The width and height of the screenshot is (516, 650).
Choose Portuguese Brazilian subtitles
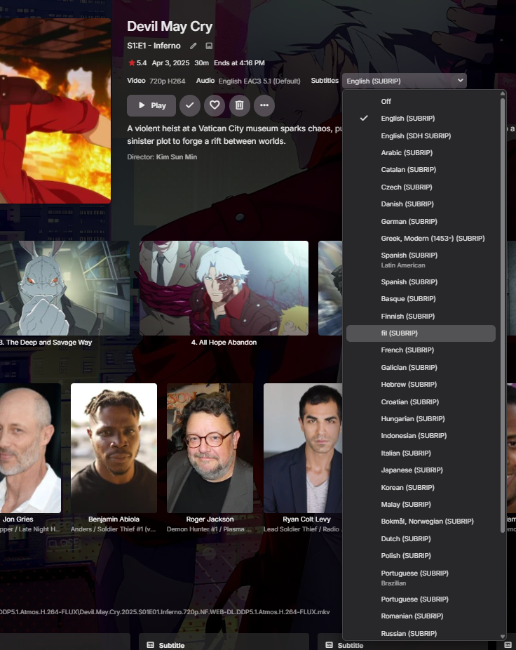tap(421, 578)
